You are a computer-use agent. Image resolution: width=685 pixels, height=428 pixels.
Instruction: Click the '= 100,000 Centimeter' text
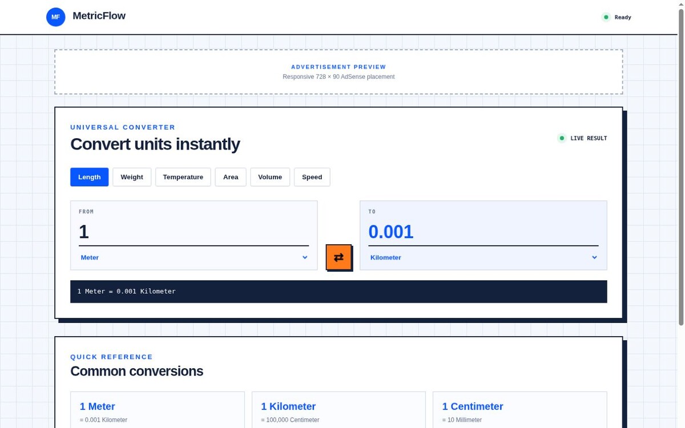pos(290,420)
